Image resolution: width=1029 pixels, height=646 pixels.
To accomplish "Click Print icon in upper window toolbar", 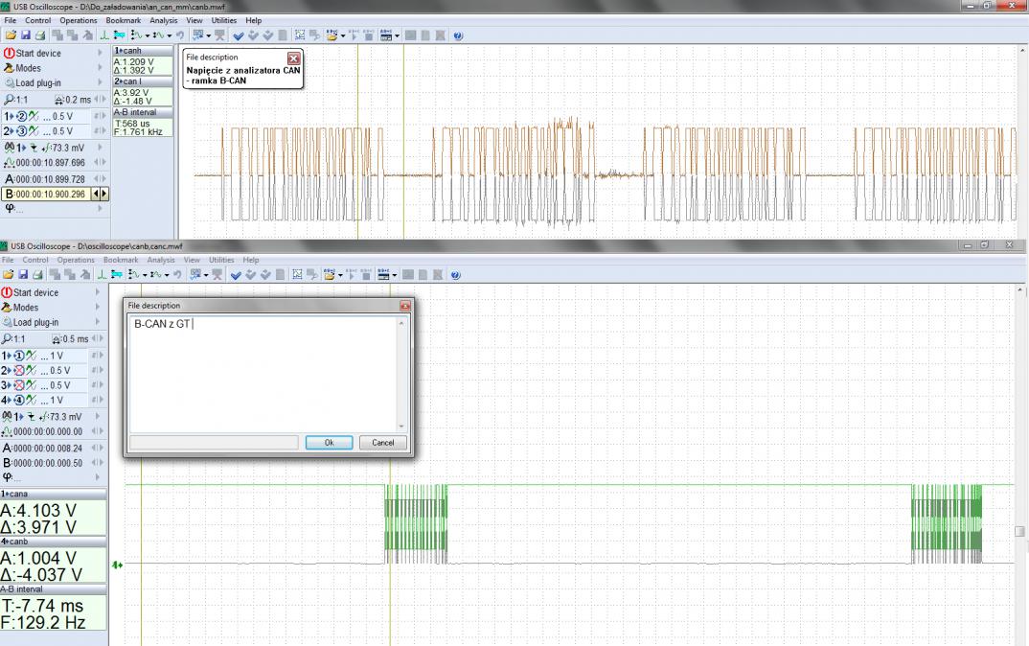I will click(40, 35).
